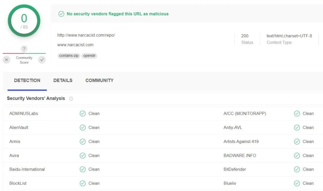The height and width of the screenshot is (191, 323).
Task: Click the green check icon in the no-malicious banner
Action: pyautogui.click(x=61, y=14)
